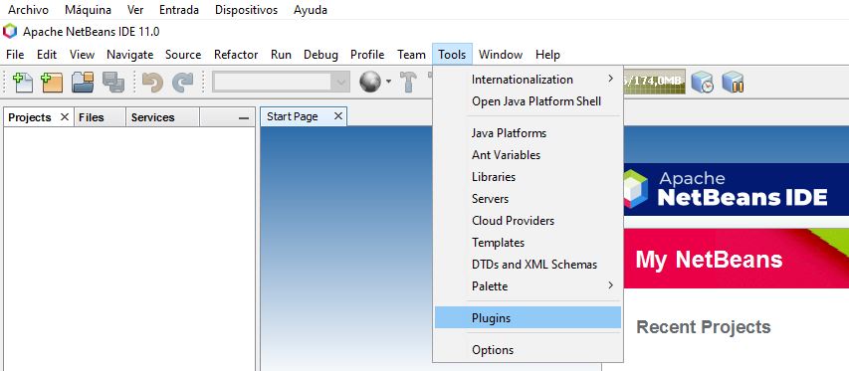Screen dimensions: 849x371
Task: Minimize the Projects panel group
Action: [244, 118]
